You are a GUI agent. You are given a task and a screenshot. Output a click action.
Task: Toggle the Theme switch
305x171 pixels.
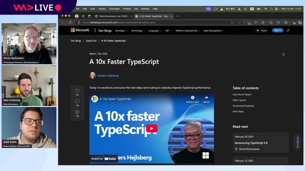coord(262,30)
